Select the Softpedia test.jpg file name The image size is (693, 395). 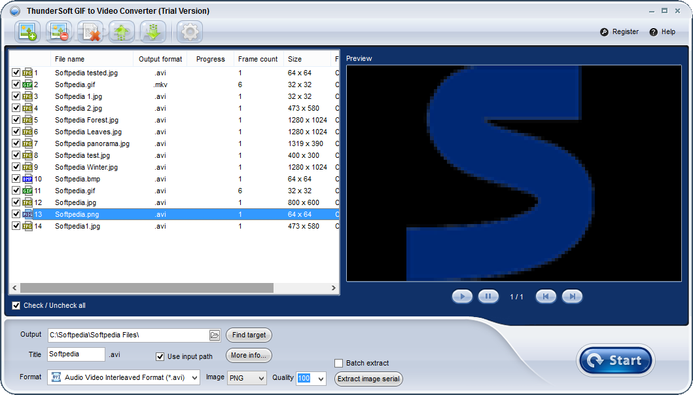click(x=82, y=155)
